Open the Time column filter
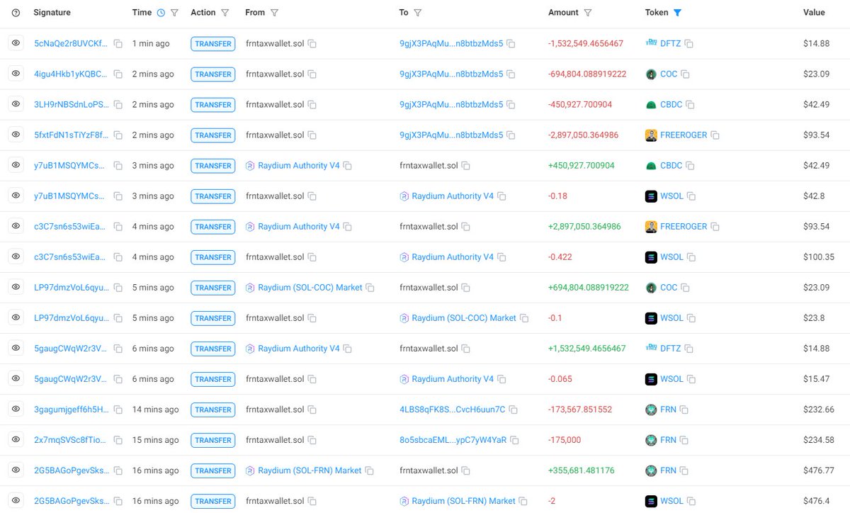This screenshot has height=513, width=850. tap(175, 13)
